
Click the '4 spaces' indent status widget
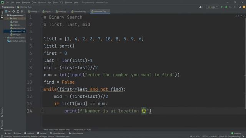pyautogui.click(x=213, y=136)
